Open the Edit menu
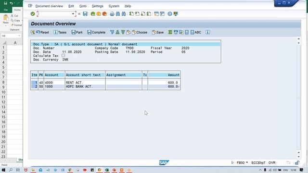The width and height of the screenshot is (308, 173). click(x=71, y=6)
